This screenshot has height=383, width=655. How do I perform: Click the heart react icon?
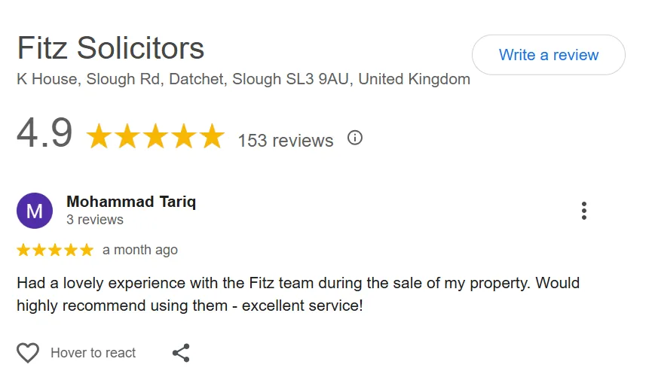point(28,353)
